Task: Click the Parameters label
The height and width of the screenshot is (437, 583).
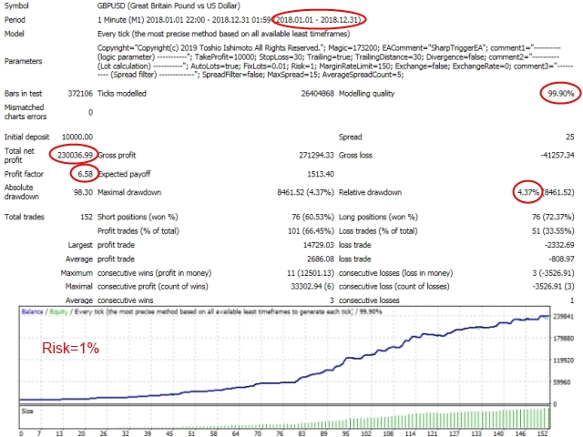Action: pyautogui.click(x=23, y=61)
